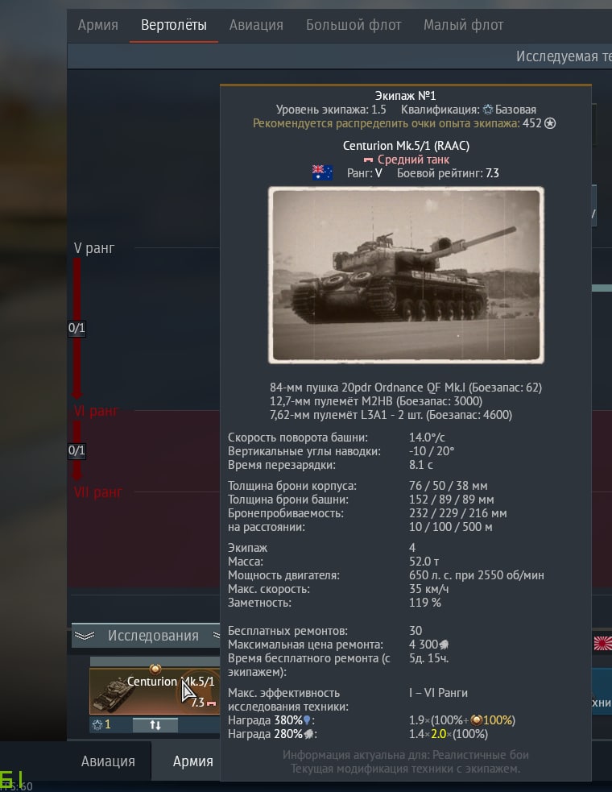
Task: Switch to the top Авиация tab
Action: (256, 25)
